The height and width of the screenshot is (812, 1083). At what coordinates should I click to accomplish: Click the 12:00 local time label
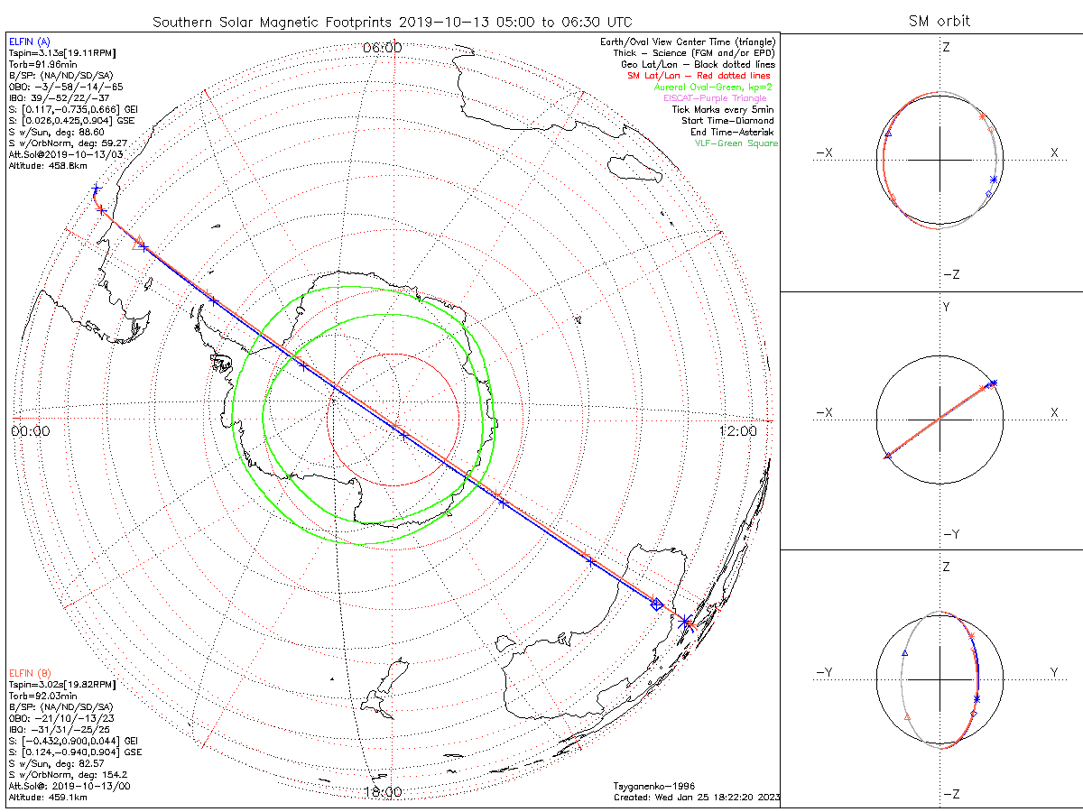tap(738, 431)
